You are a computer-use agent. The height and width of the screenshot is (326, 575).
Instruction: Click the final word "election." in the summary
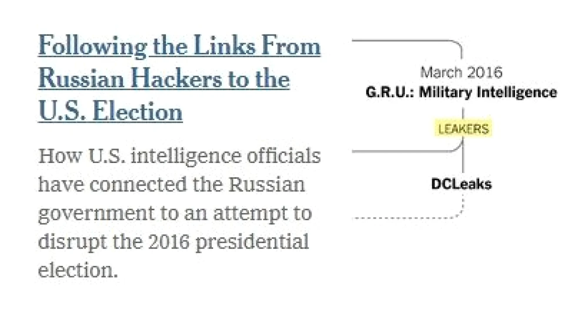78,270
